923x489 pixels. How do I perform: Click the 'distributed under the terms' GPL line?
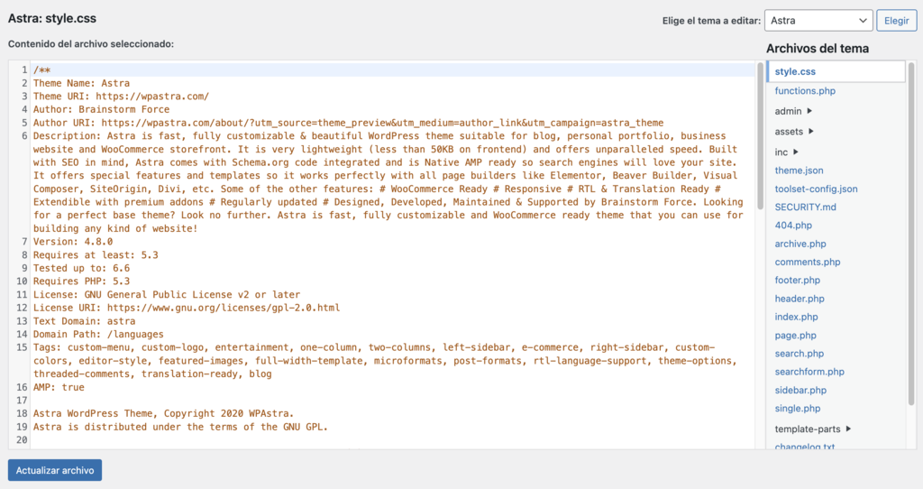(x=180, y=427)
